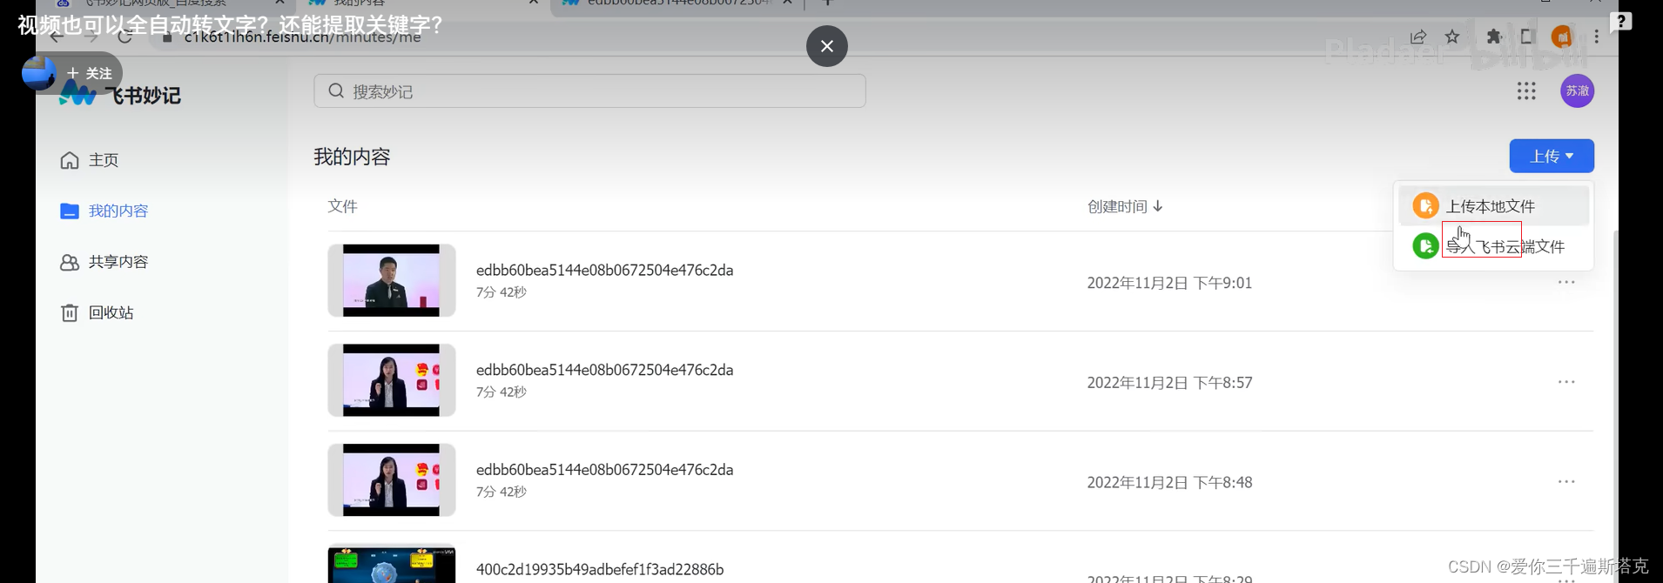Click the home icon beside 主页
Screen dimensions: 1663x583
pyautogui.click(x=70, y=160)
